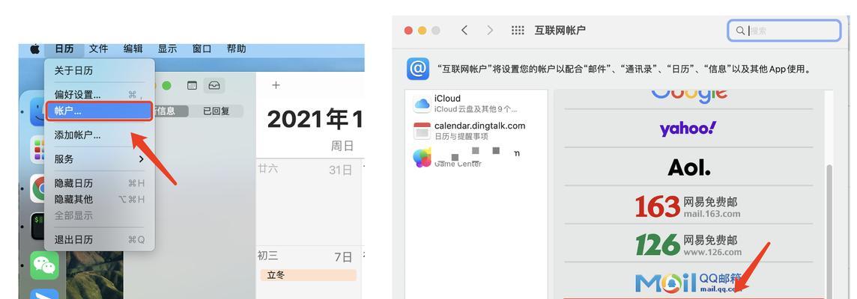Click the provider list scrollbar
The width and height of the screenshot is (857, 299).
829,231
